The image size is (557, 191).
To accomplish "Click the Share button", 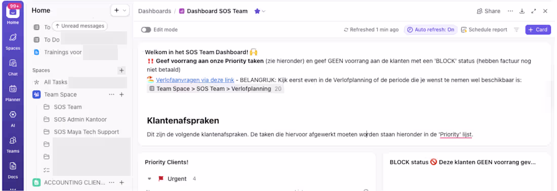I will pos(489,11).
